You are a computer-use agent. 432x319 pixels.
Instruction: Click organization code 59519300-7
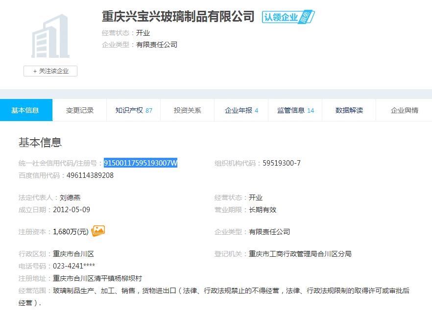coord(282,163)
